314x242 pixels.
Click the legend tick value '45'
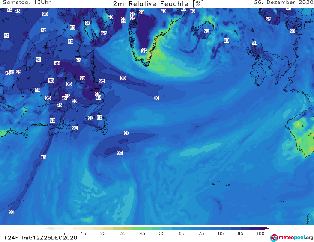142,233
